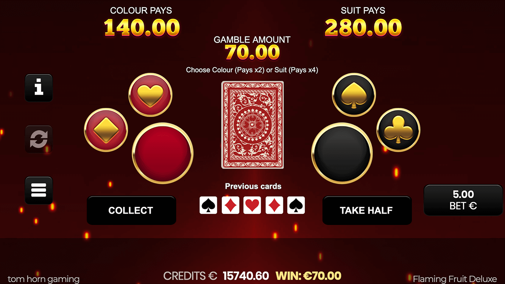Click the face-down red card

(252, 125)
